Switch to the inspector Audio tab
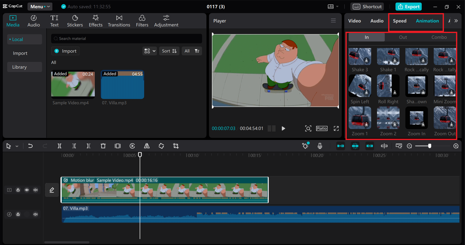Screen dimensions: 465x245 click(x=377, y=21)
